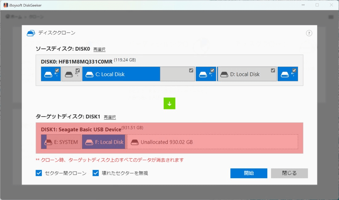This screenshot has height=200, width=339.
Task: Click the help question mark icon
Action: tap(309, 33)
